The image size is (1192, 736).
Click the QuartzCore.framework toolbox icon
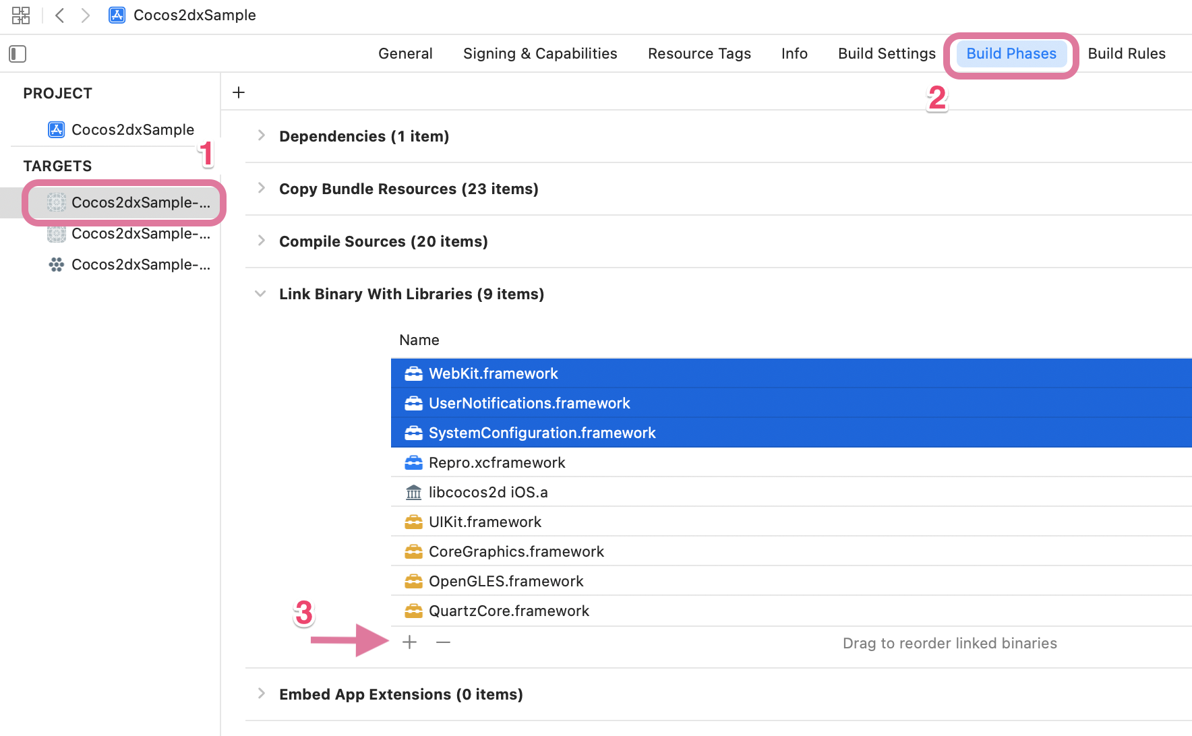click(x=413, y=611)
